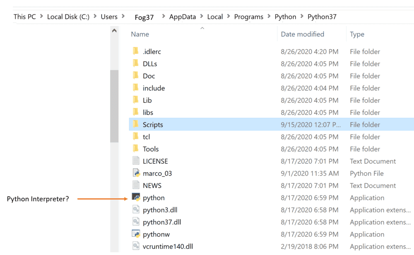Click the Type column header
The width and height of the screenshot is (414, 255).
(357, 34)
